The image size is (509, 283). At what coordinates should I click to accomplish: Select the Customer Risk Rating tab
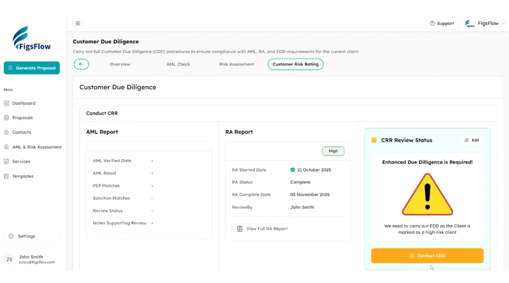295,64
